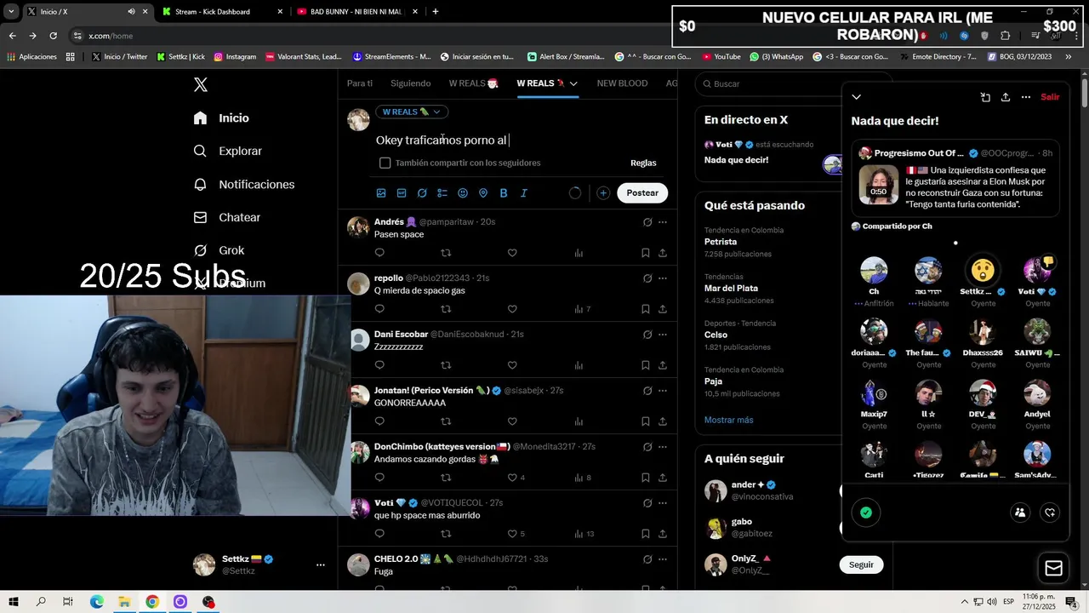
Task: Pop out the Space panel
Action: [985, 97]
